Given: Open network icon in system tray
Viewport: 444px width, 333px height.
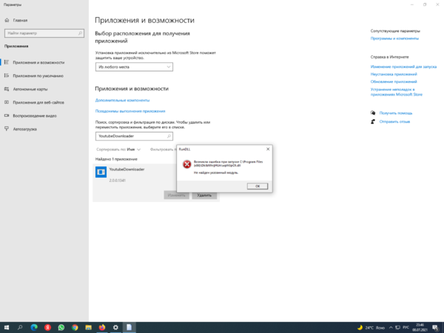Looking at the screenshot, I should coord(397,328).
